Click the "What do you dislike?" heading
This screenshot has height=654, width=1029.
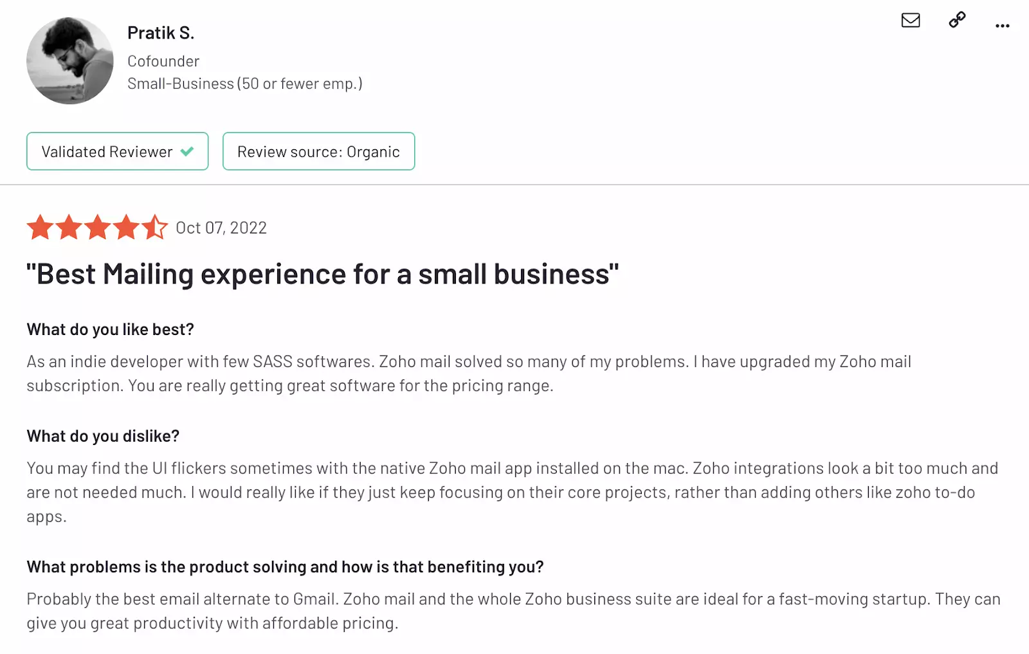[103, 437]
